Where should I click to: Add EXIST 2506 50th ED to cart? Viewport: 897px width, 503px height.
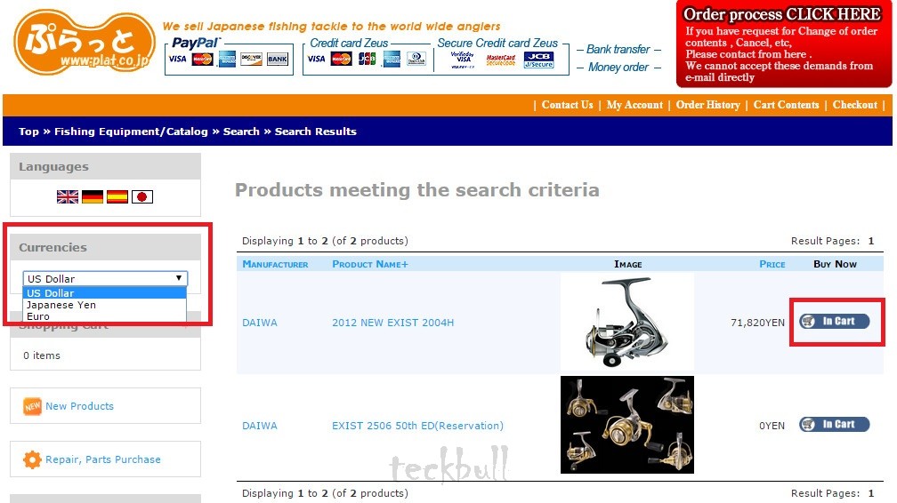(x=834, y=424)
